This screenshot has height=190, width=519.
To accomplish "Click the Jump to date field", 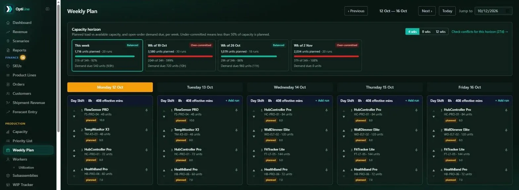I will (494, 11).
